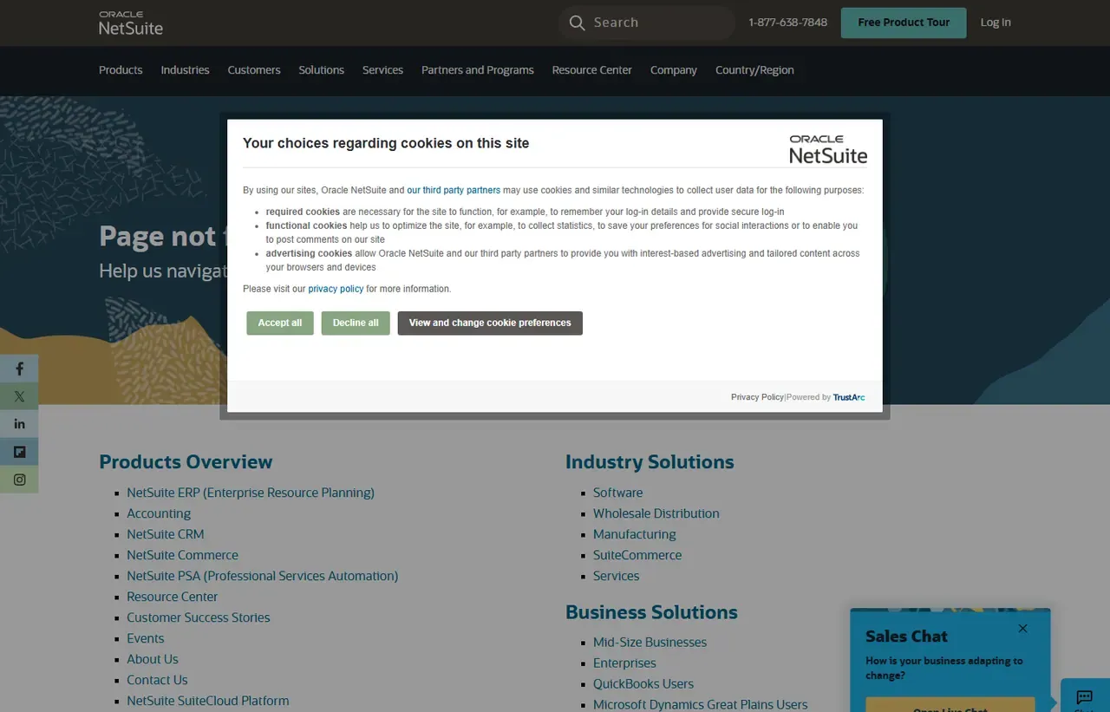Open Microsoft Dynamics Great Plains Users link

tap(701, 704)
